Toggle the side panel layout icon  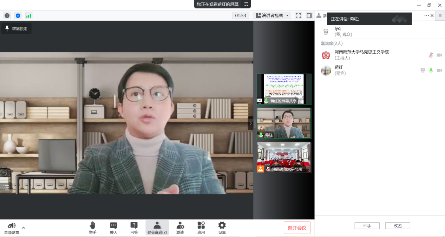coord(309,16)
